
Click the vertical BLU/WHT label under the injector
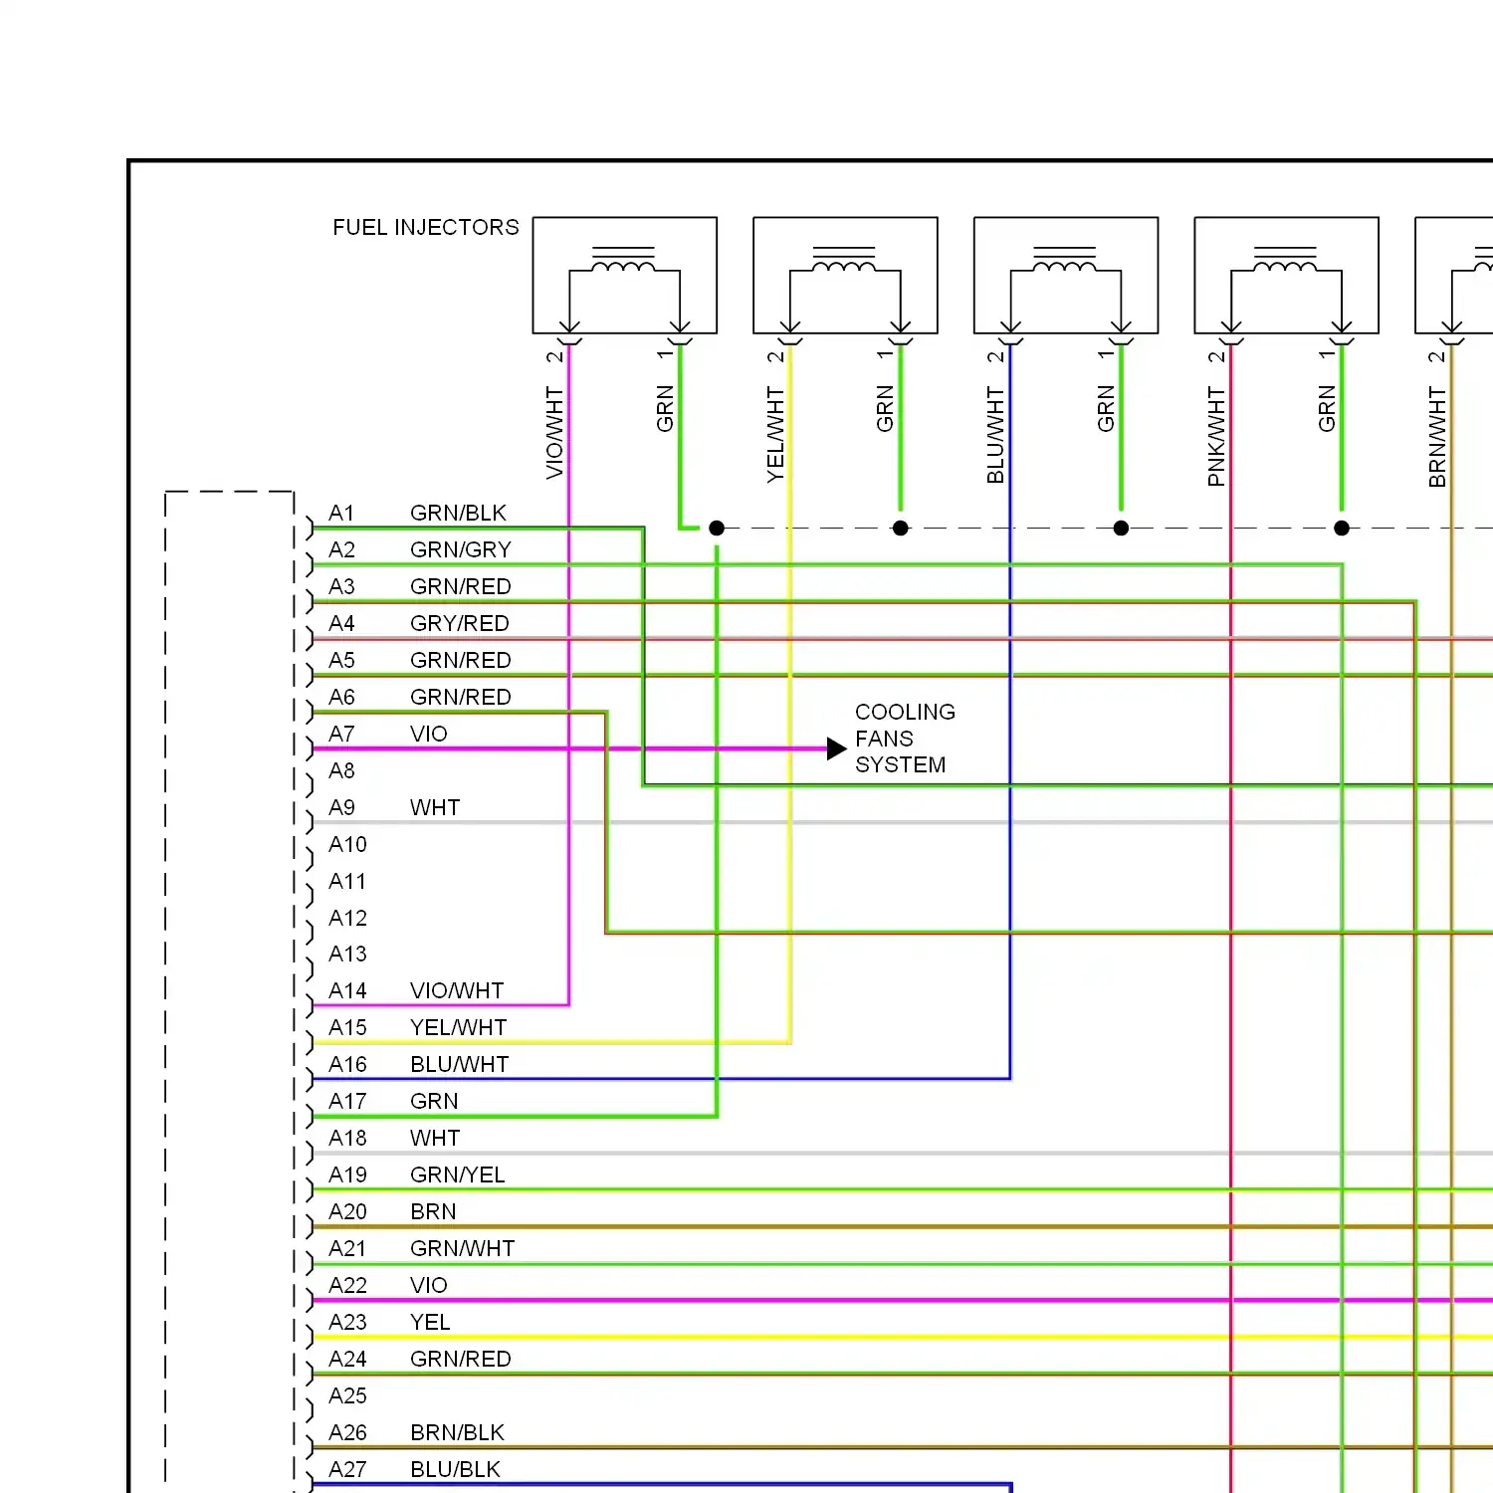pyautogui.click(x=994, y=435)
